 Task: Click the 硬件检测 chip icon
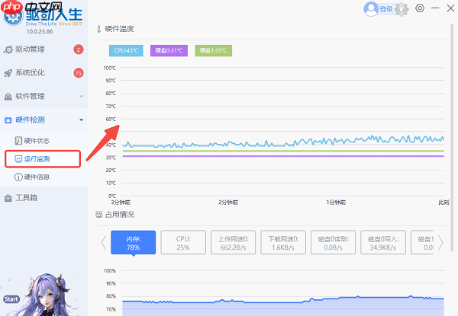pos(8,120)
